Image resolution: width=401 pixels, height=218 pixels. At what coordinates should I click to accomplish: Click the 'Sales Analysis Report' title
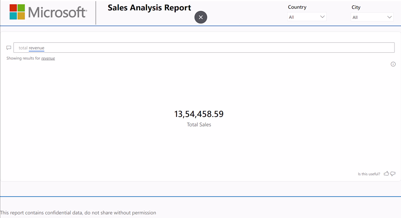coord(149,8)
